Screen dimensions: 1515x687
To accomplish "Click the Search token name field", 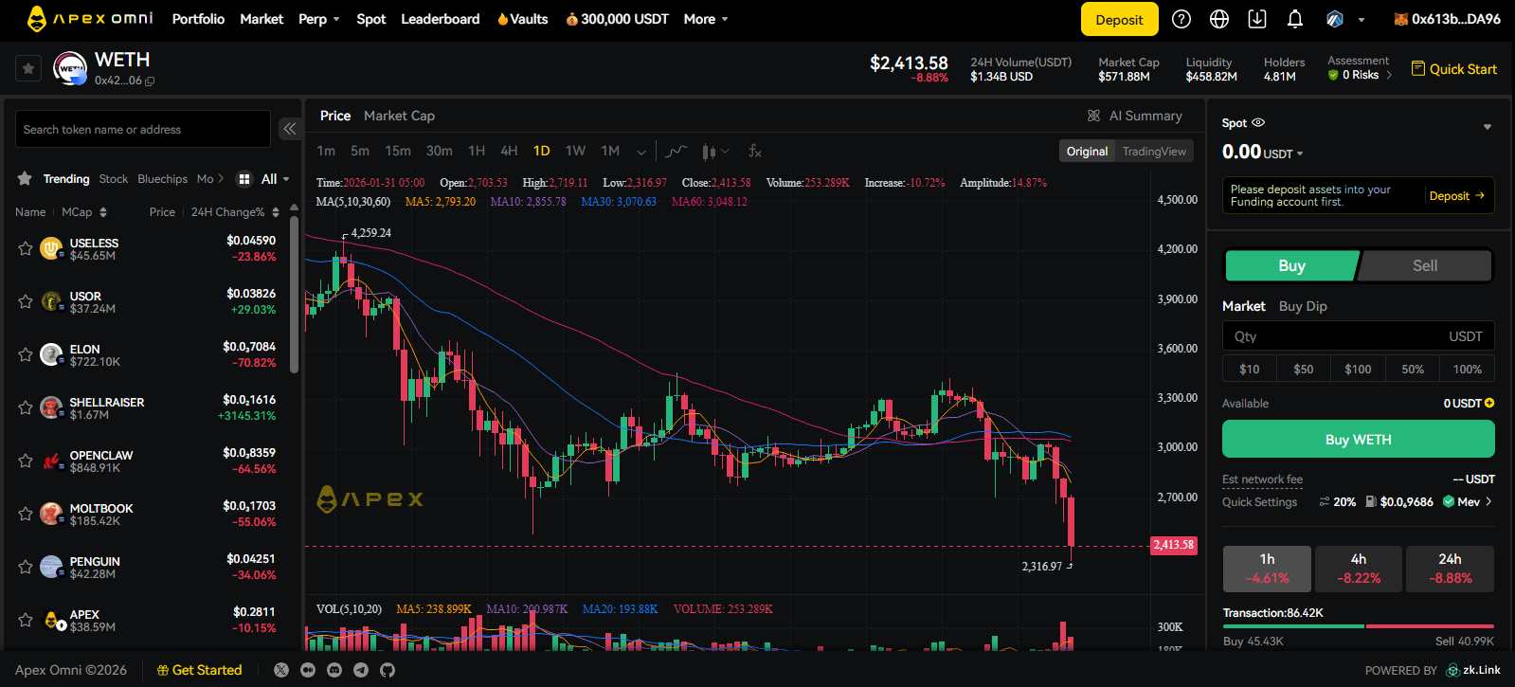I will (x=143, y=130).
